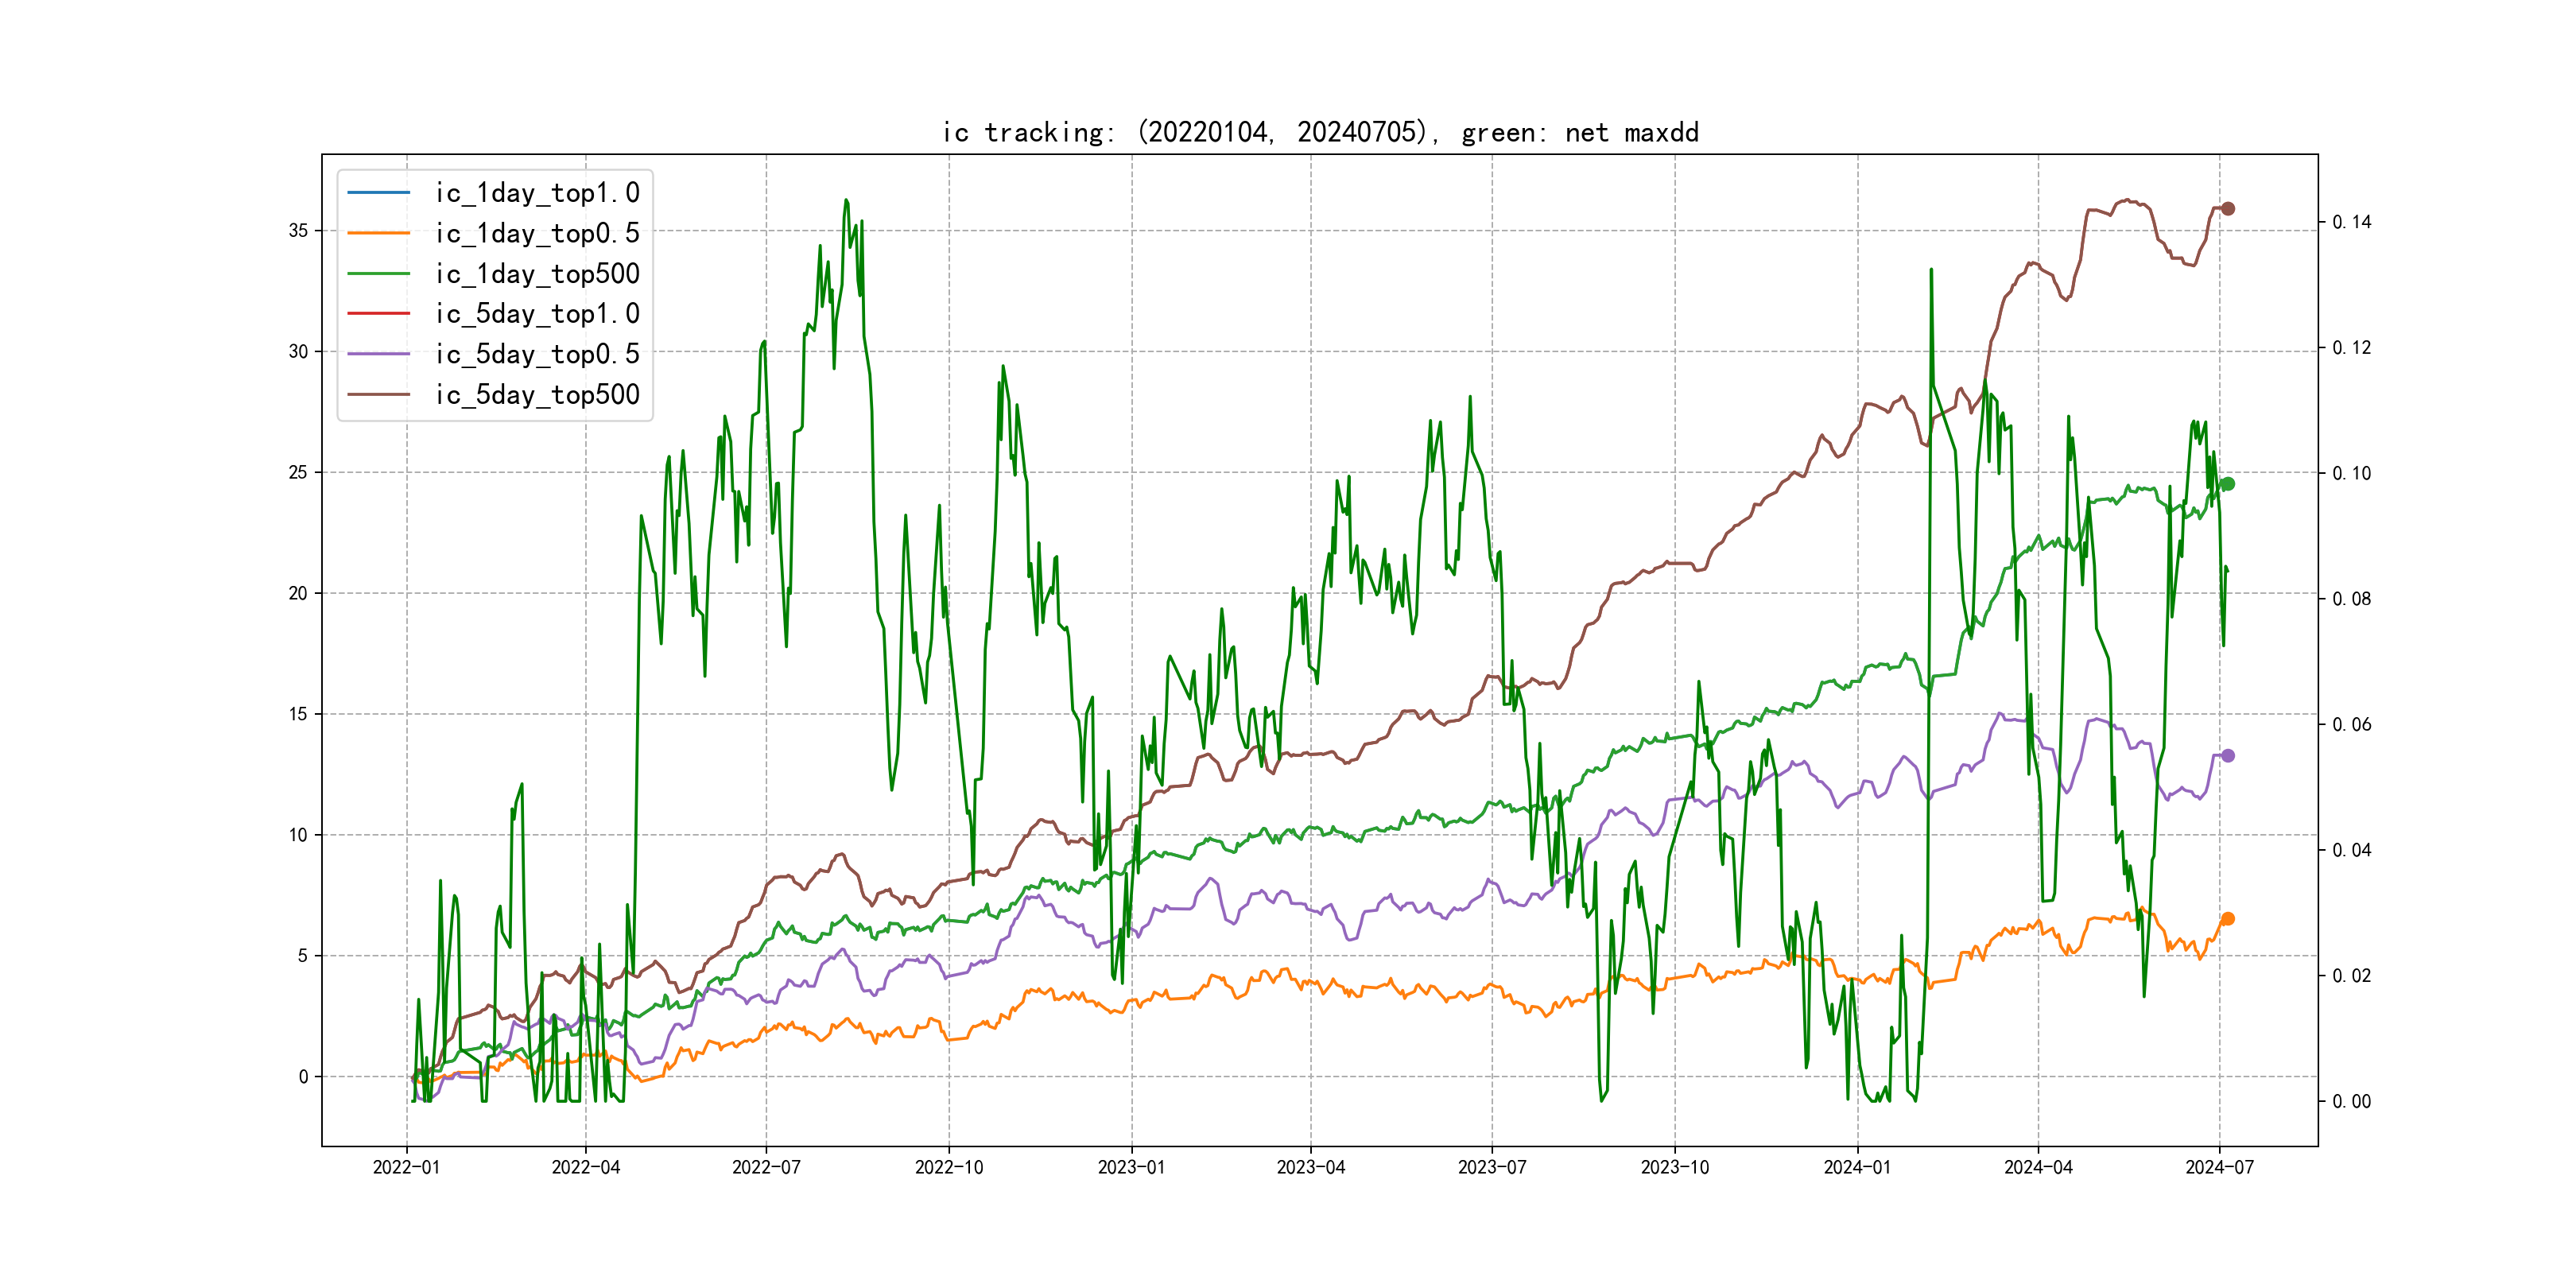The height and width of the screenshot is (1288, 2576).
Task: Select the ic_5day_top500 legend label
Action: click(x=537, y=395)
